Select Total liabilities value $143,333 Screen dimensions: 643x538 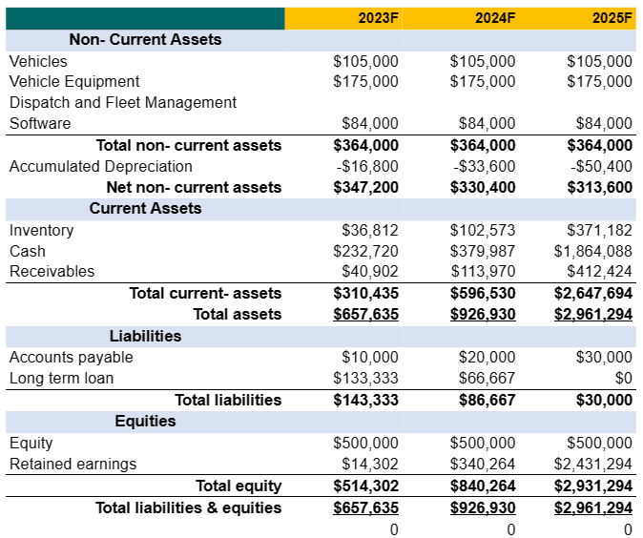(365, 401)
